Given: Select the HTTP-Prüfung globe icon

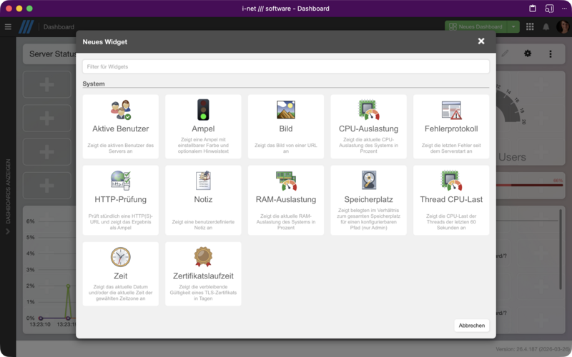Looking at the screenshot, I should tap(121, 181).
